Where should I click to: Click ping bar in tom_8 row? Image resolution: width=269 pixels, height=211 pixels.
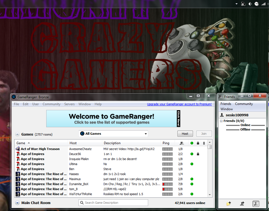click(x=167, y=189)
